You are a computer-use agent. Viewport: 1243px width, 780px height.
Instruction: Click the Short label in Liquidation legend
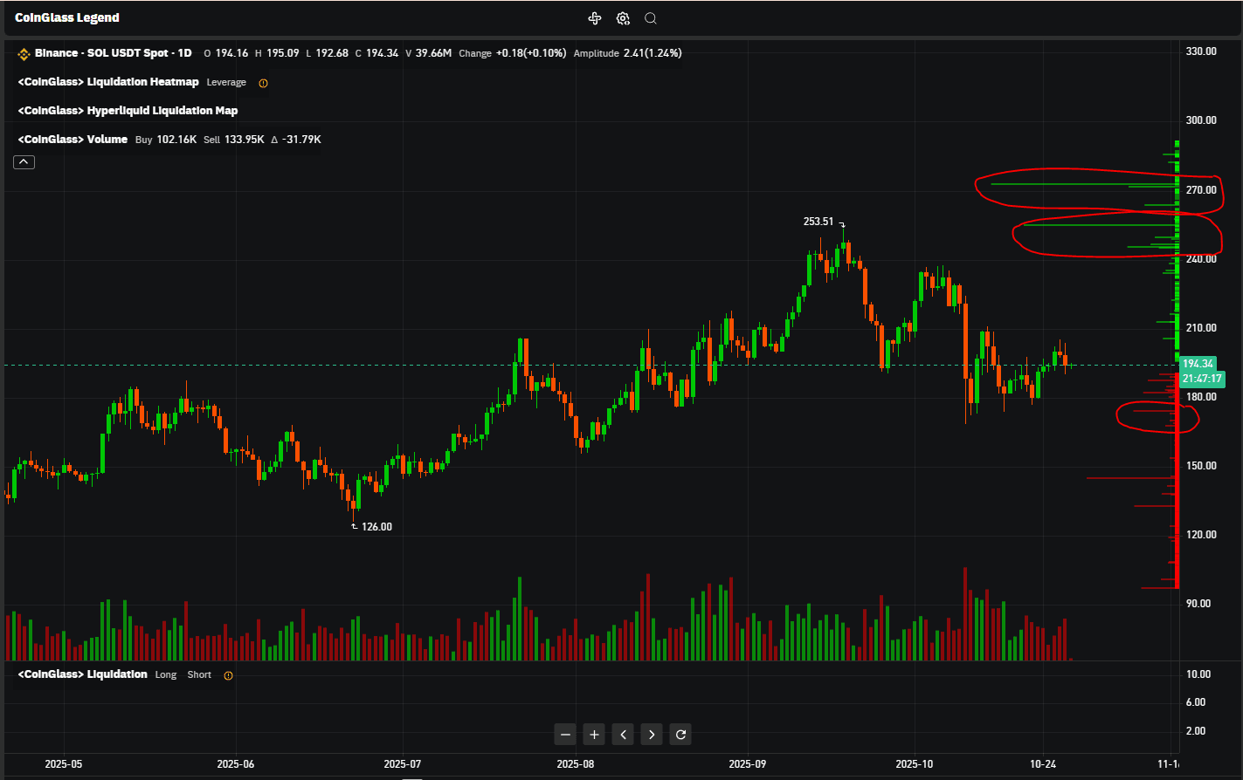[x=199, y=675]
